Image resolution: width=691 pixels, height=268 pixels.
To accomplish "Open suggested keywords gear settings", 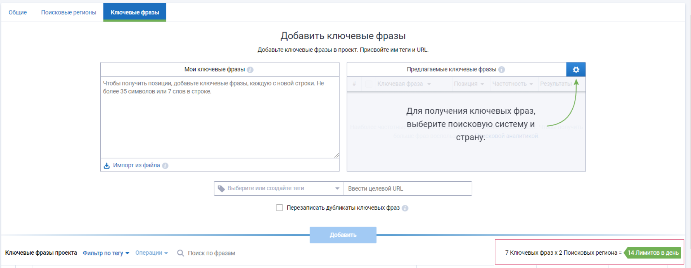I will pyautogui.click(x=576, y=69).
